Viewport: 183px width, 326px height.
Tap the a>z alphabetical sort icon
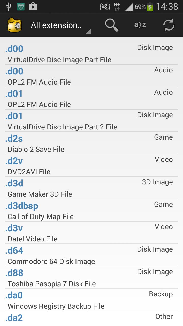[140, 25]
